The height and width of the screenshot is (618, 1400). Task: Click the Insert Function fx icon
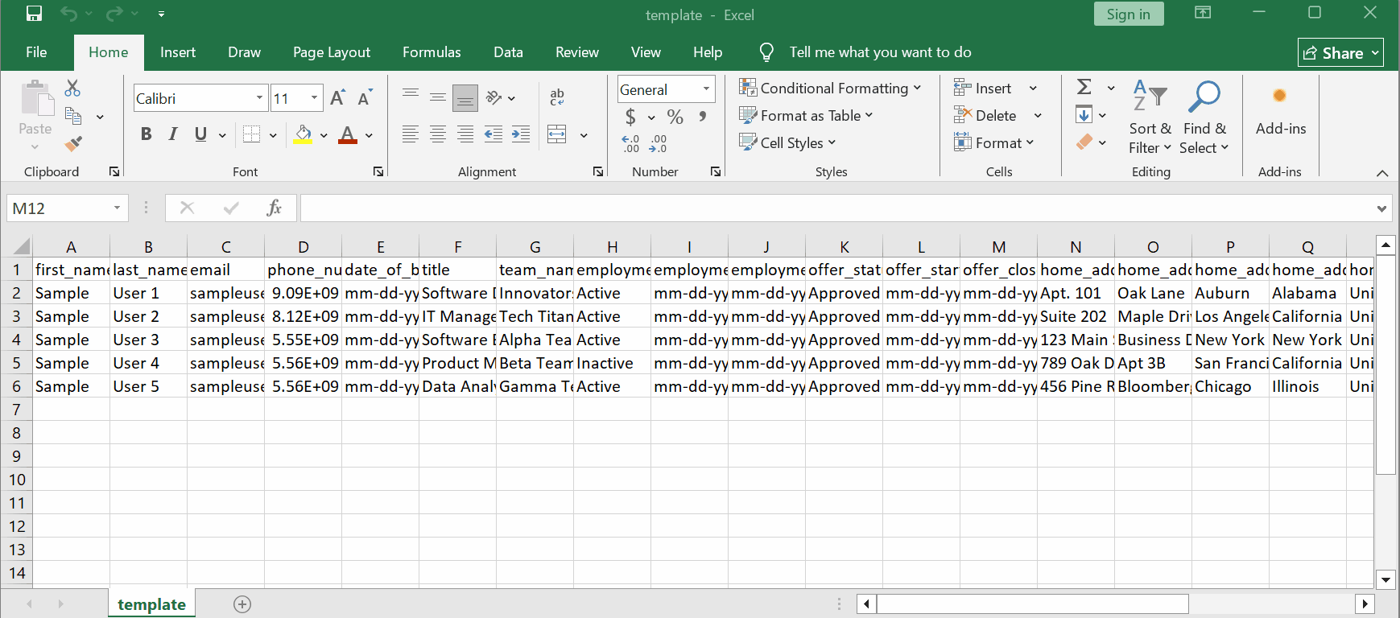point(275,208)
